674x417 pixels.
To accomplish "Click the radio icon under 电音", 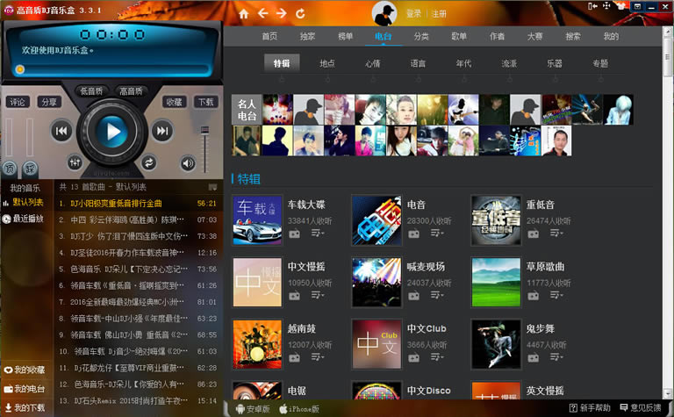I will click(413, 234).
